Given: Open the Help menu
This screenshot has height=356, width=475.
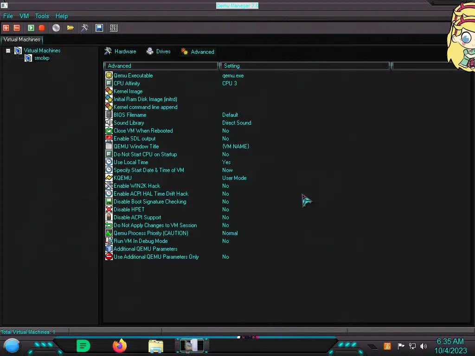Looking at the screenshot, I should click(x=62, y=16).
